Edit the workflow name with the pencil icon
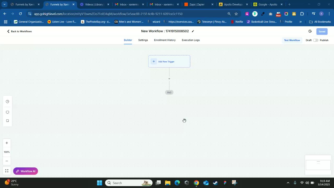The height and width of the screenshot is (188, 334). click(x=193, y=31)
